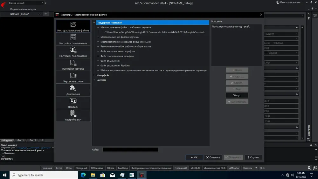Open the Дополнения puzzle-piece category
This screenshot has height=179, width=318.
click(x=73, y=90)
